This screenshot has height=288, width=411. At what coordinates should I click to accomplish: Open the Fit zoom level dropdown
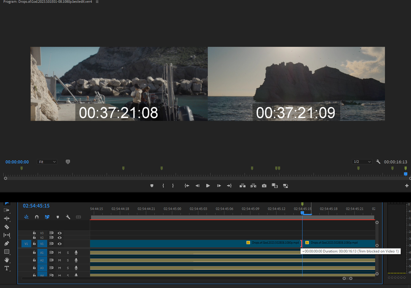pos(47,162)
